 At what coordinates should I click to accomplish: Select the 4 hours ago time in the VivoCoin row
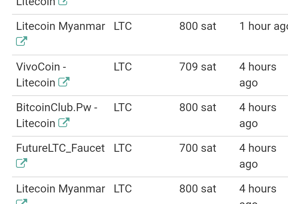(258, 75)
